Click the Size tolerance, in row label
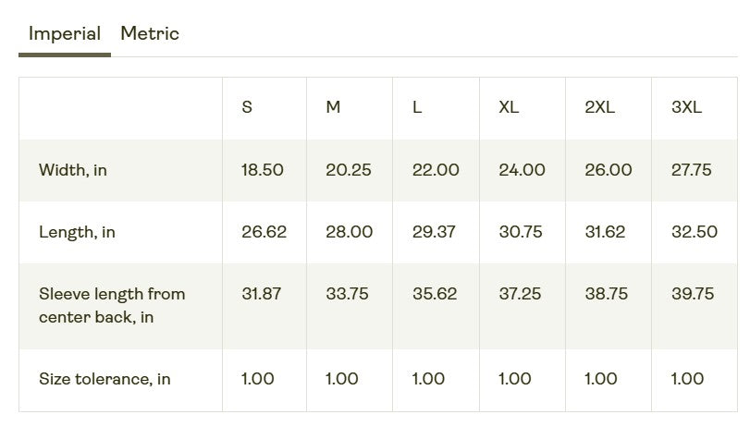The width and height of the screenshot is (750, 427). click(105, 379)
